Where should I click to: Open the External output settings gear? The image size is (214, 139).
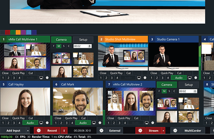[x=101, y=131]
